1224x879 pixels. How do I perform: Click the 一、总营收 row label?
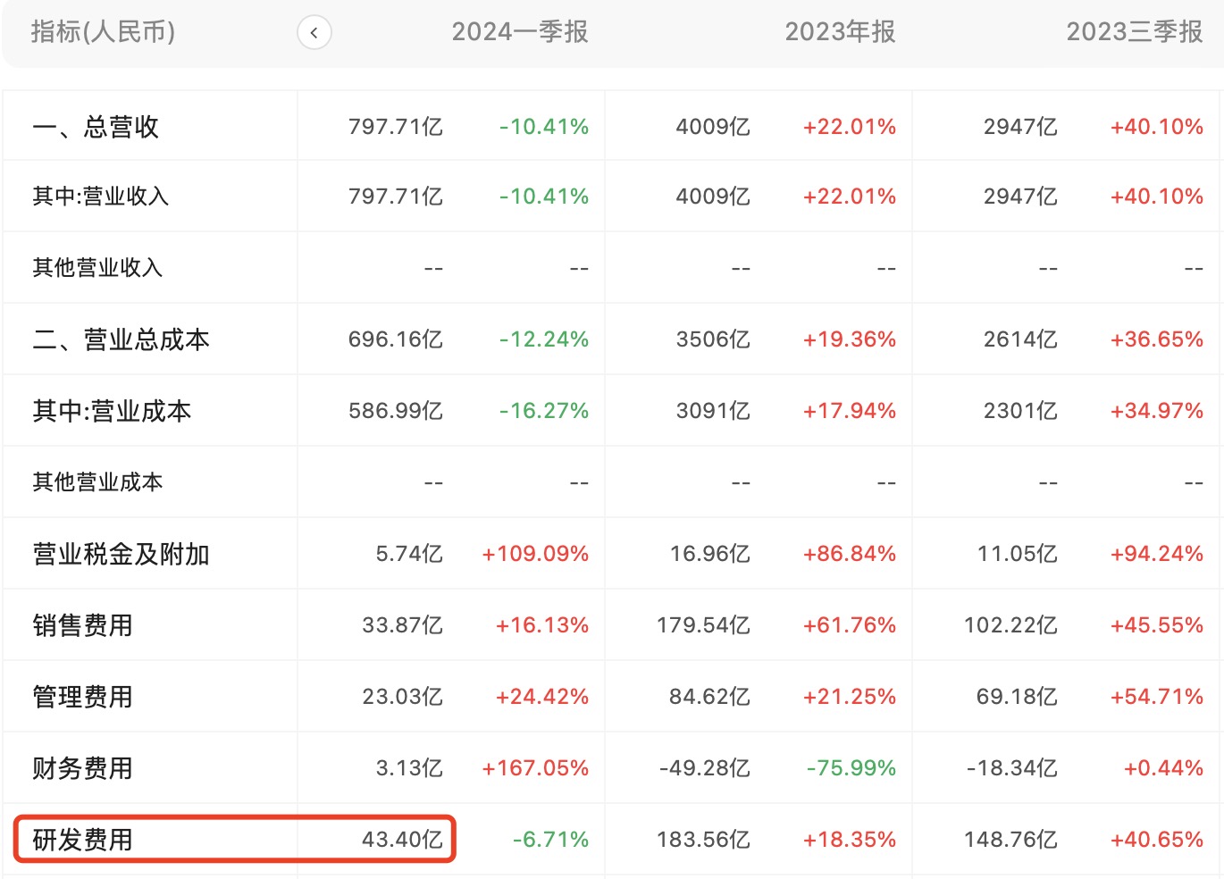(96, 127)
